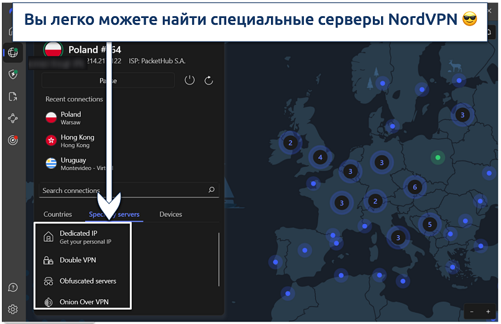The height and width of the screenshot is (324, 501).
Task: Zoom out the map with minus button
Action: [472, 312]
